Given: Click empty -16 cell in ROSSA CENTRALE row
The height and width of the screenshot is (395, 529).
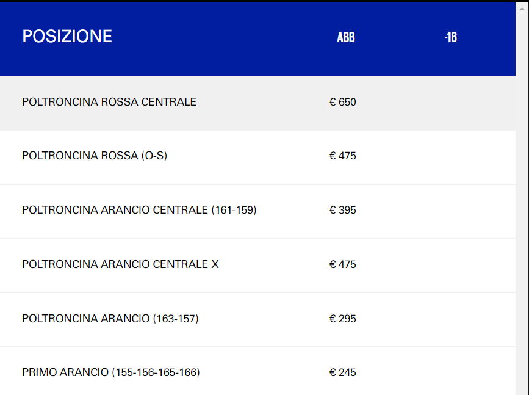Looking at the screenshot, I should (451, 102).
